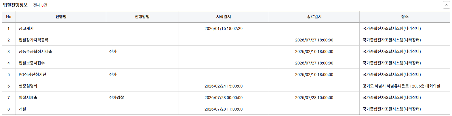
Task: Click the 2026/07/28 10:00:00 end time cell
Action: [x=314, y=98]
